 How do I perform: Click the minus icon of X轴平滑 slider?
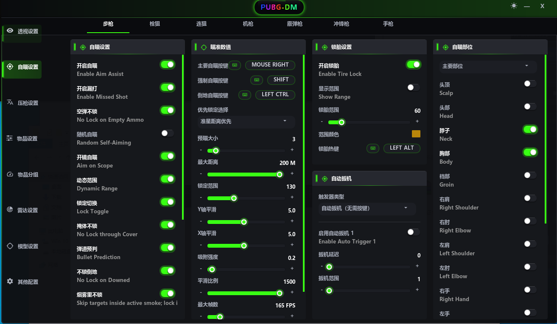pos(201,245)
